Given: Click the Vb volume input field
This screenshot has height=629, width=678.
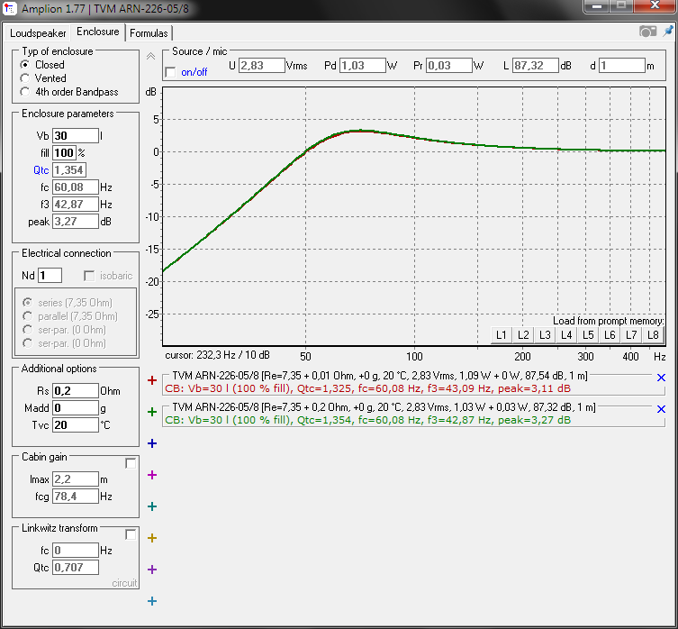Looking at the screenshot, I should (x=76, y=136).
